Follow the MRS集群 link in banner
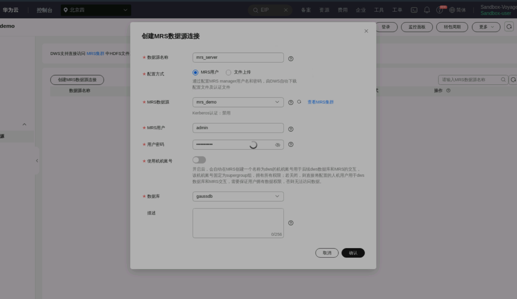 point(95,54)
